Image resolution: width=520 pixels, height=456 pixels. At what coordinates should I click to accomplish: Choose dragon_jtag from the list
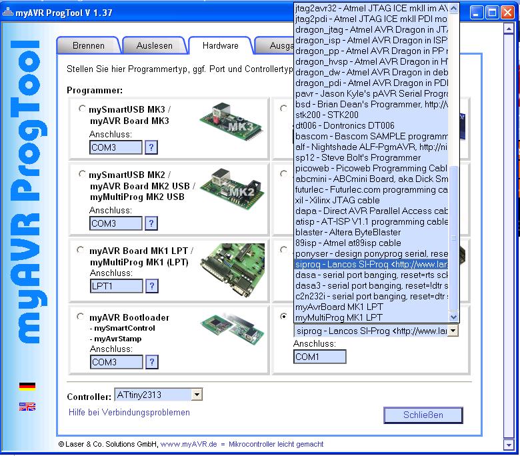click(371, 29)
